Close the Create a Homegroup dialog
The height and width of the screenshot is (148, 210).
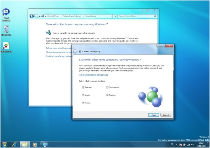[169, 46]
